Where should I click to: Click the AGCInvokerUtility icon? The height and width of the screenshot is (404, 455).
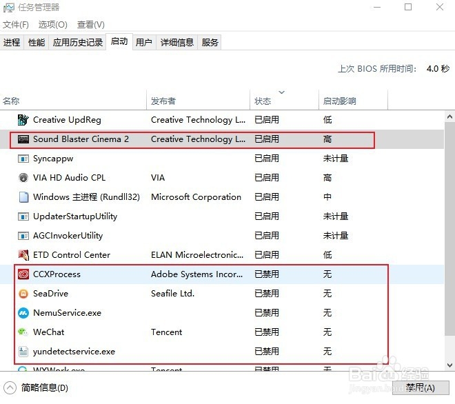point(23,236)
